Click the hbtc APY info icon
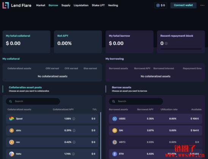208x159 pixels. point(73,154)
